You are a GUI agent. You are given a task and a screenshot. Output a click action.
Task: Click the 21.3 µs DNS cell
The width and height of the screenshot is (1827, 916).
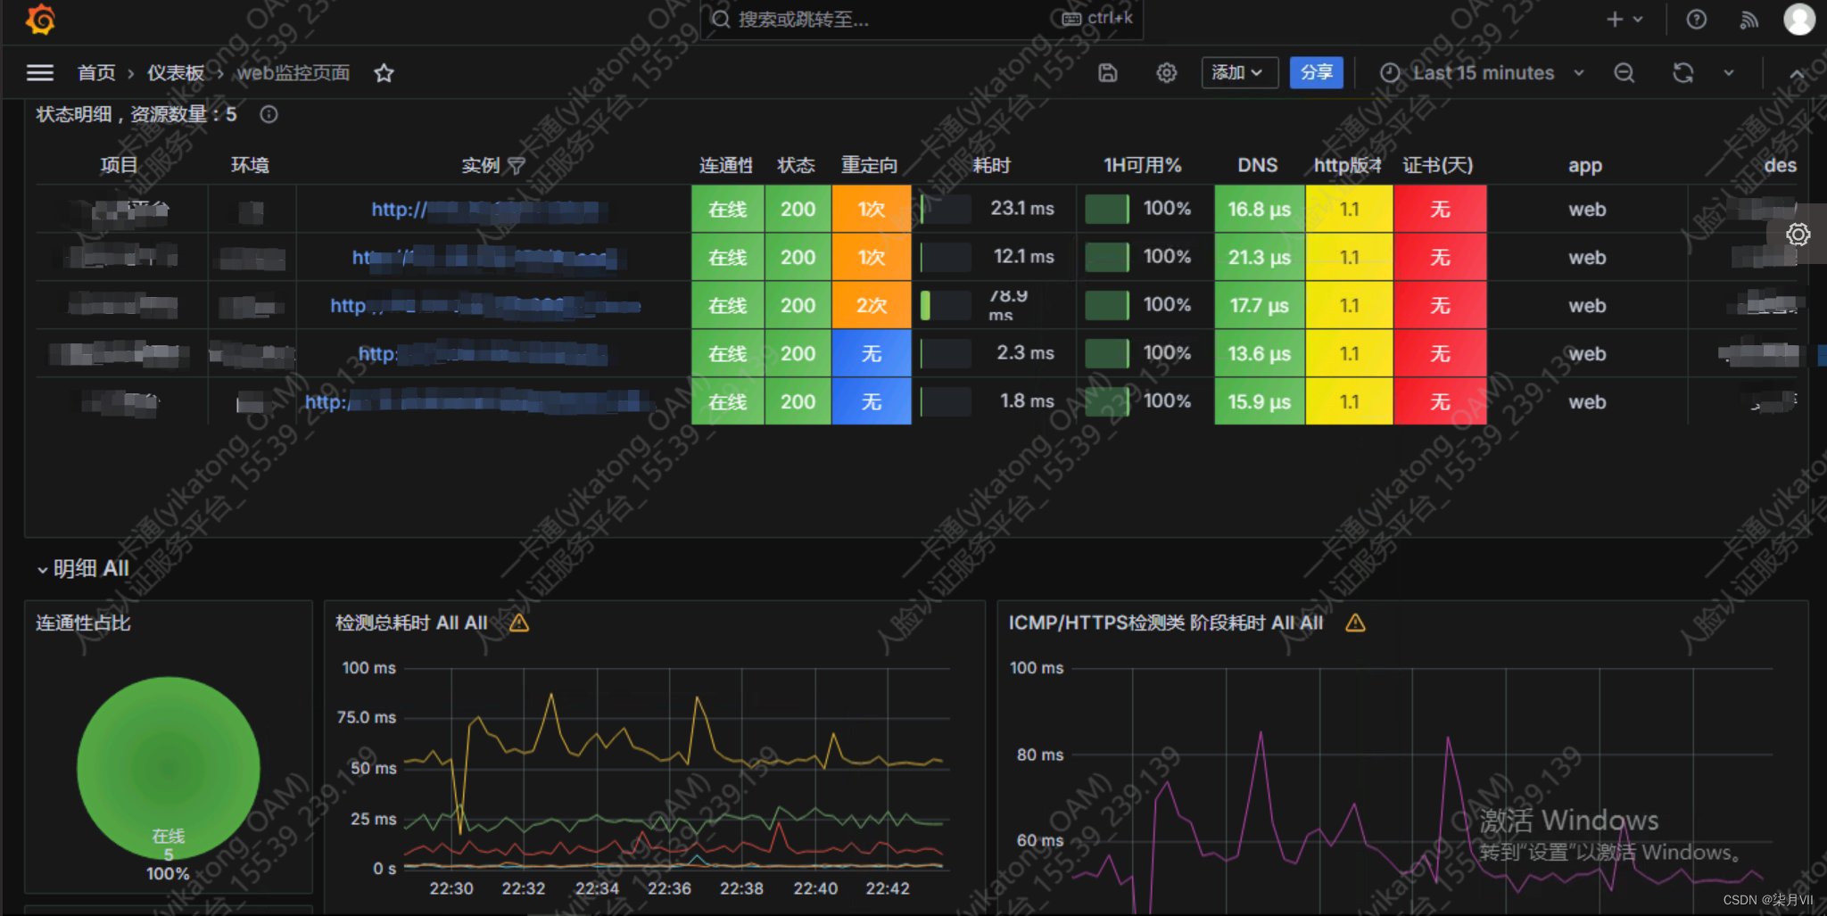click(1260, 258)
